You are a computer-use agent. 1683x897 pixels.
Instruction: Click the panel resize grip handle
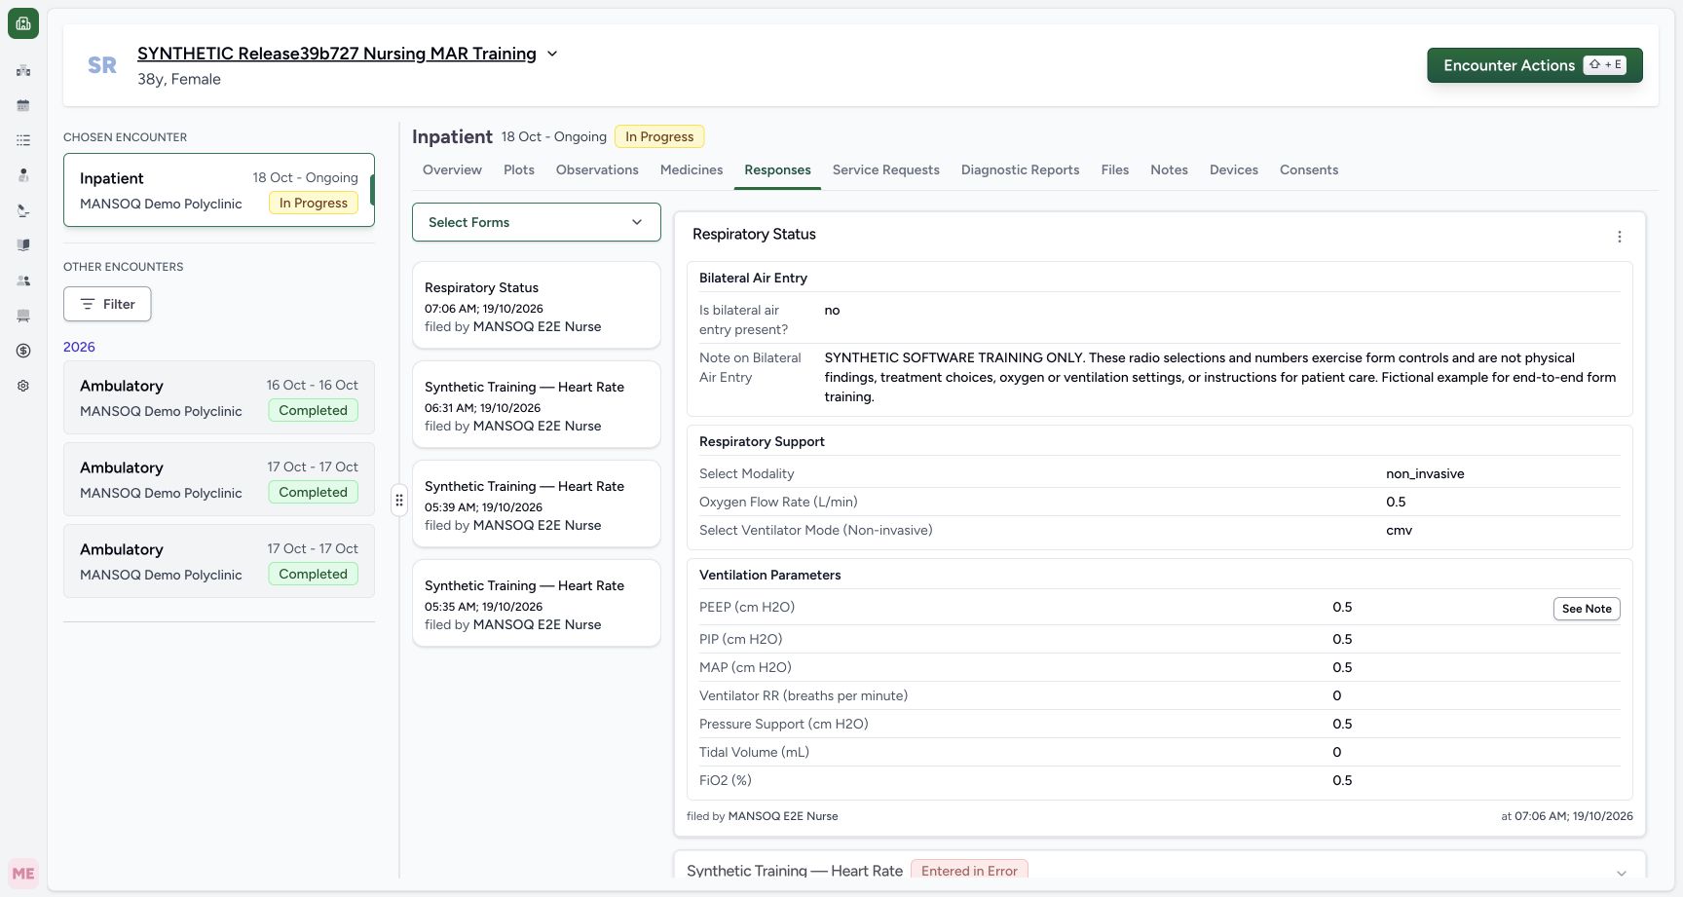[x=399, y=501]
